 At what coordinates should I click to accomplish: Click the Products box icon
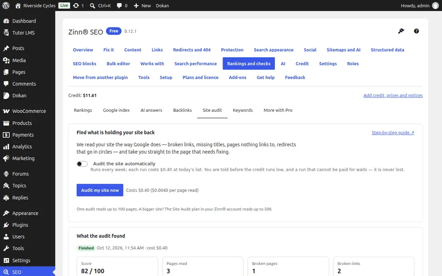6,123
